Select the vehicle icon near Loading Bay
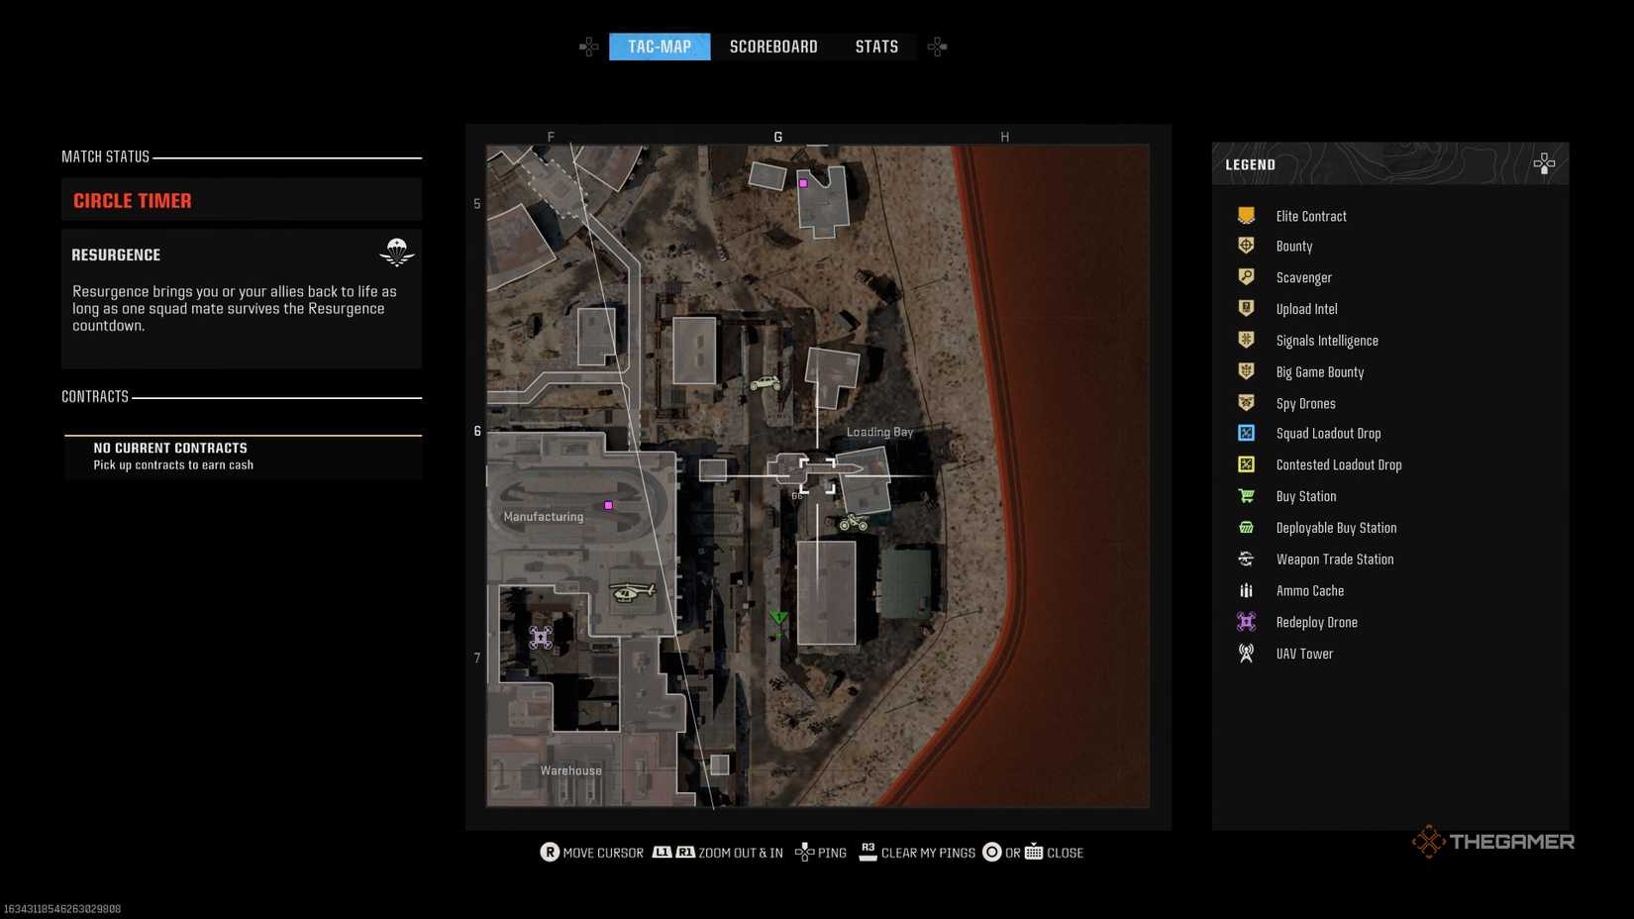Viewport: 1634px width, 919px height. click(x=854, y=521)
